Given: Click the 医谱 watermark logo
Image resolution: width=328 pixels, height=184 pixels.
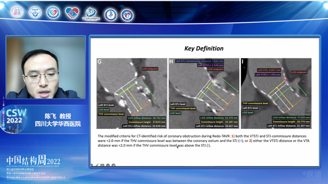Looking at the screenshot, I should pyautogui.click(x=313, y=175).
